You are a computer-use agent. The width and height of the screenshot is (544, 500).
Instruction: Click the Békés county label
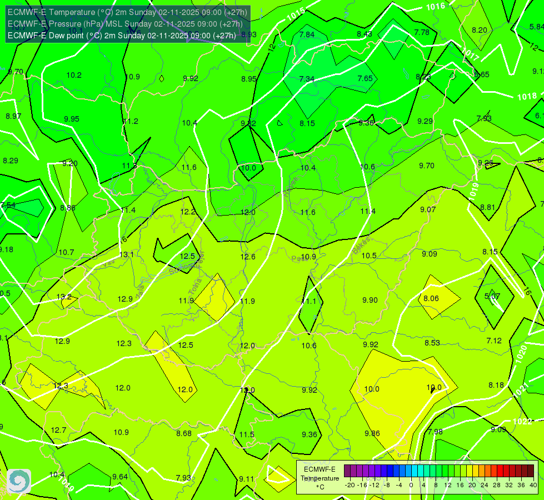coord(362,246)
